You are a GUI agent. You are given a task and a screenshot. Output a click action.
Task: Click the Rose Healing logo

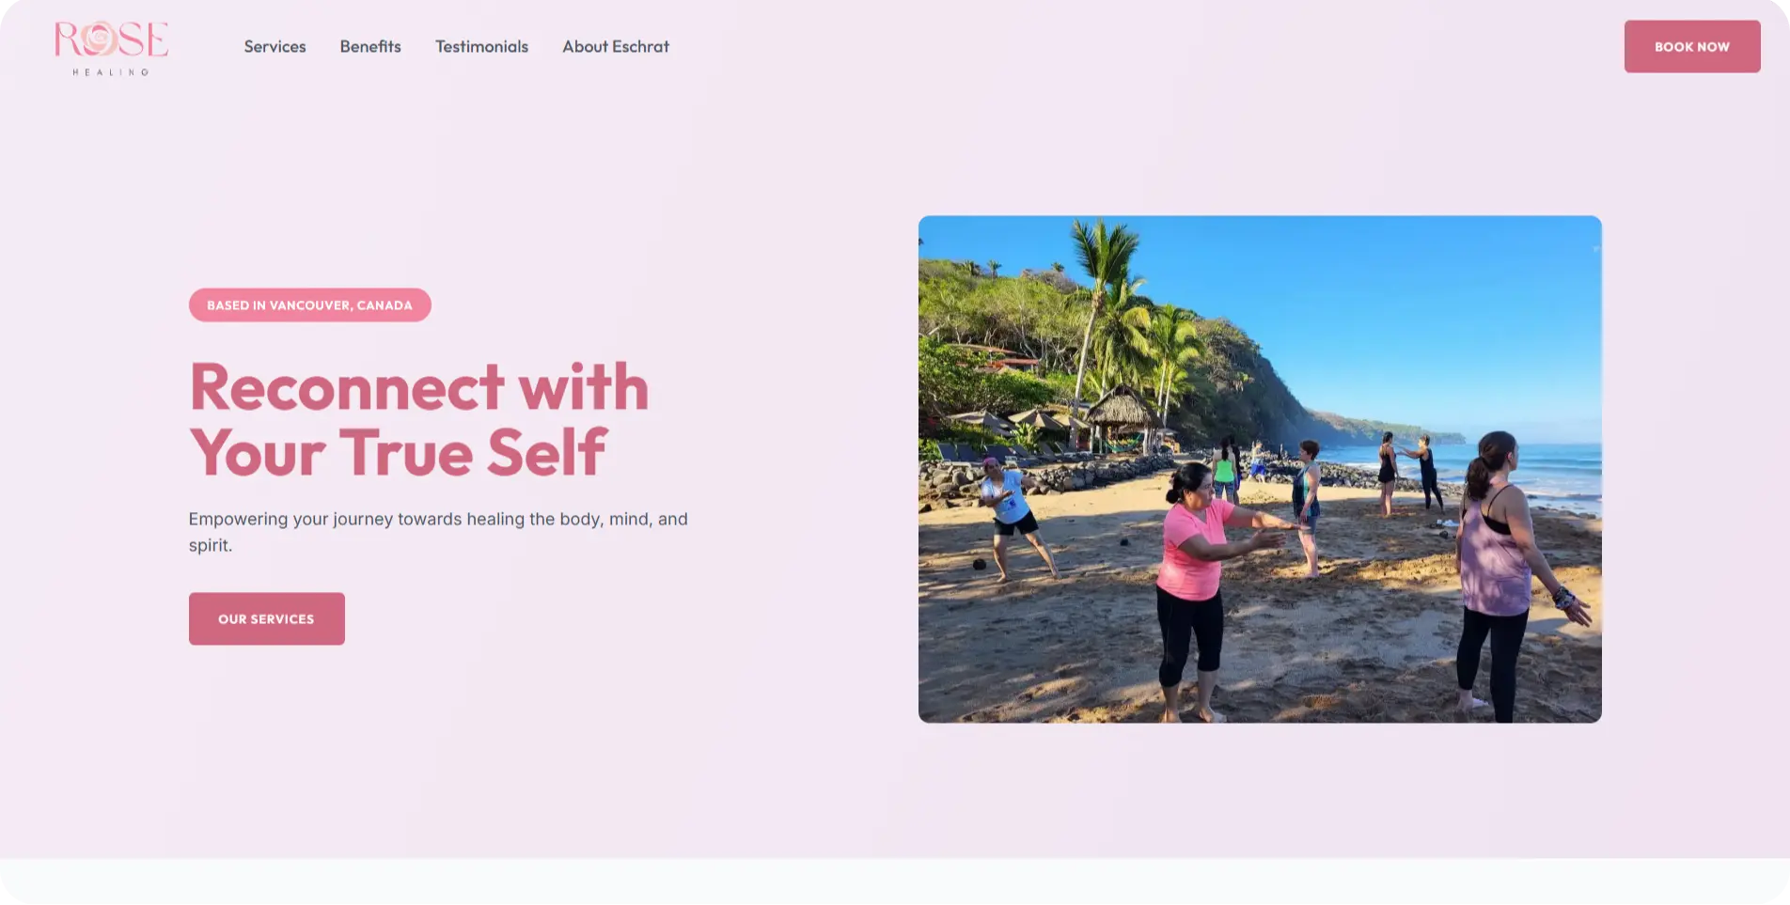[x=111, y=47]
